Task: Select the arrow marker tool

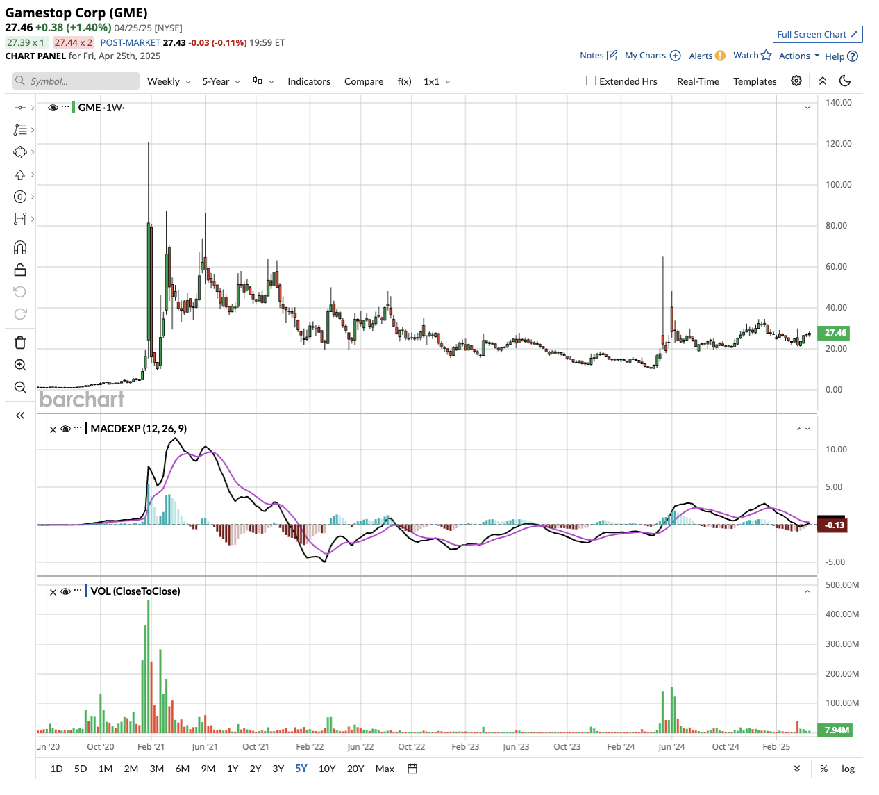Action: tap(20, 174)
